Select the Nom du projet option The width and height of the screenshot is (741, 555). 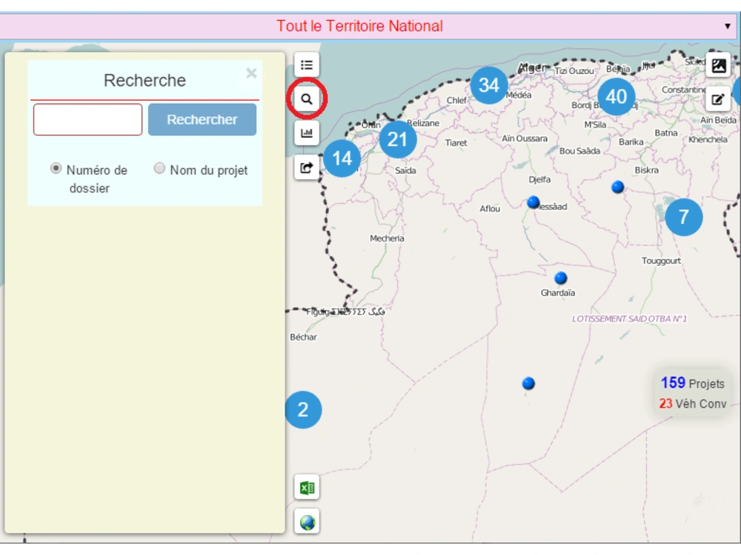click(x=160, y=169)
